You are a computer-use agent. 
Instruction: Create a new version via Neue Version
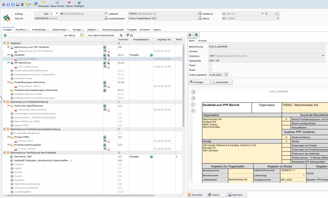pyautogui.click(x=57, y=4)
